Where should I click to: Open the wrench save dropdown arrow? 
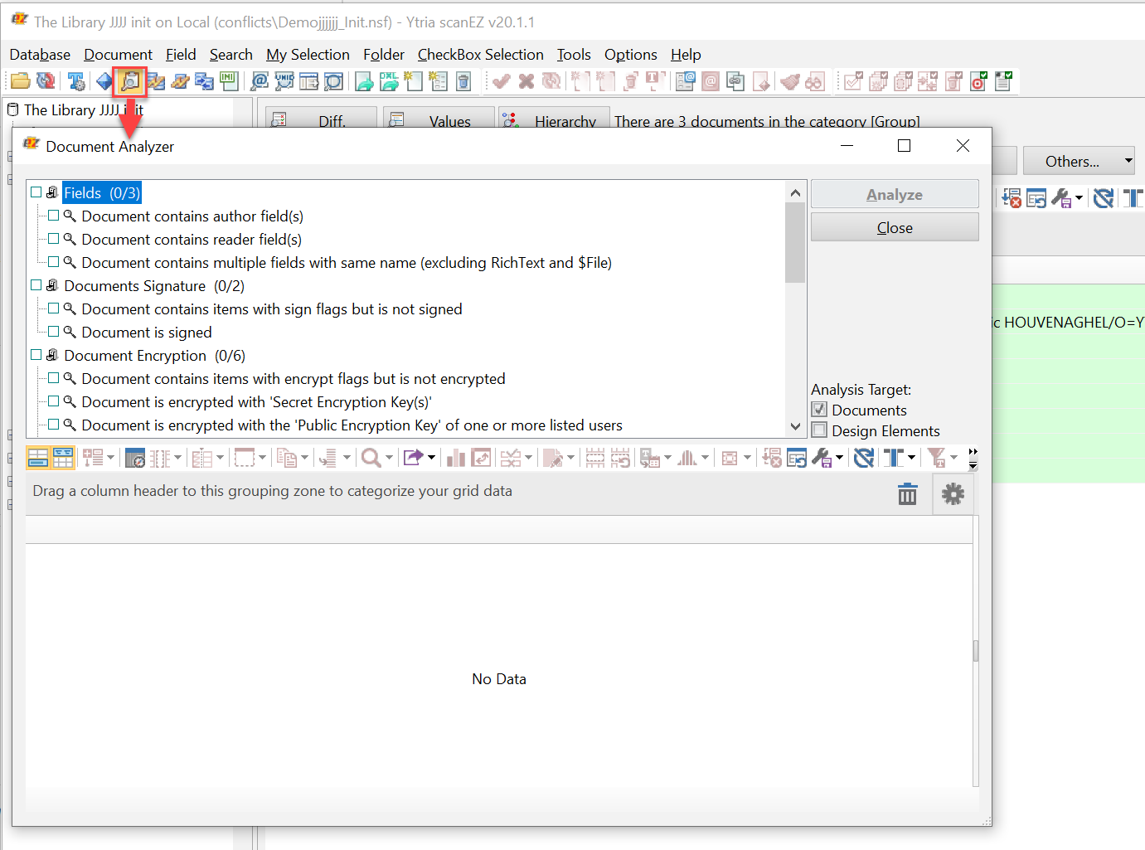pyautogui.click(x=839, y=458)
